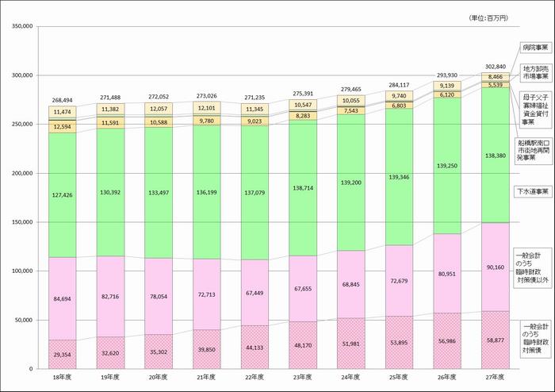Image resolution: width=555 pixels, height=392 pixels.
Task: Click the 350,000 y-axis label
Action: [22, 26]
